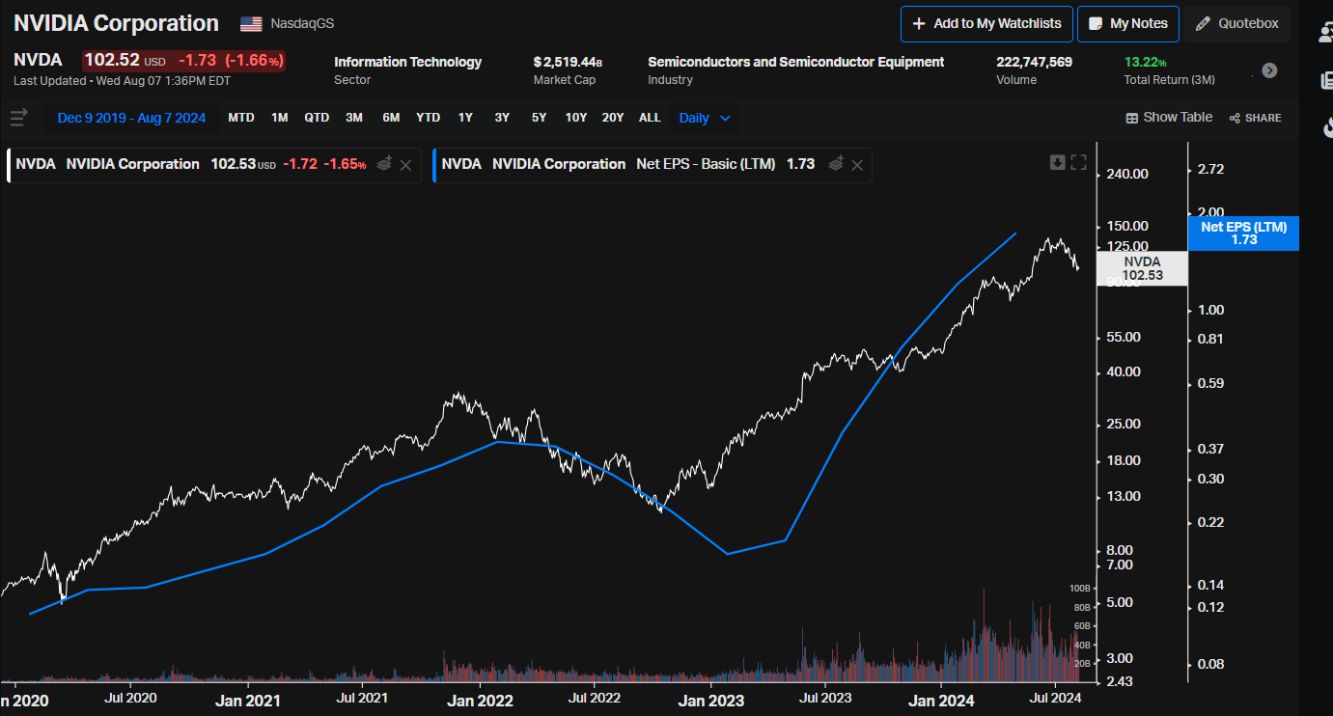
Task: Click the Information Technology sector link
Action: [407, 62]
